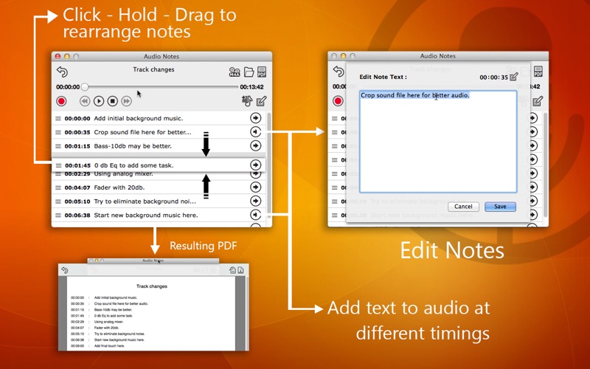This screenshot has height=369, width=590.
Task: Click the drag handle of the 00:06:38 note row
Action: (58, 215)
